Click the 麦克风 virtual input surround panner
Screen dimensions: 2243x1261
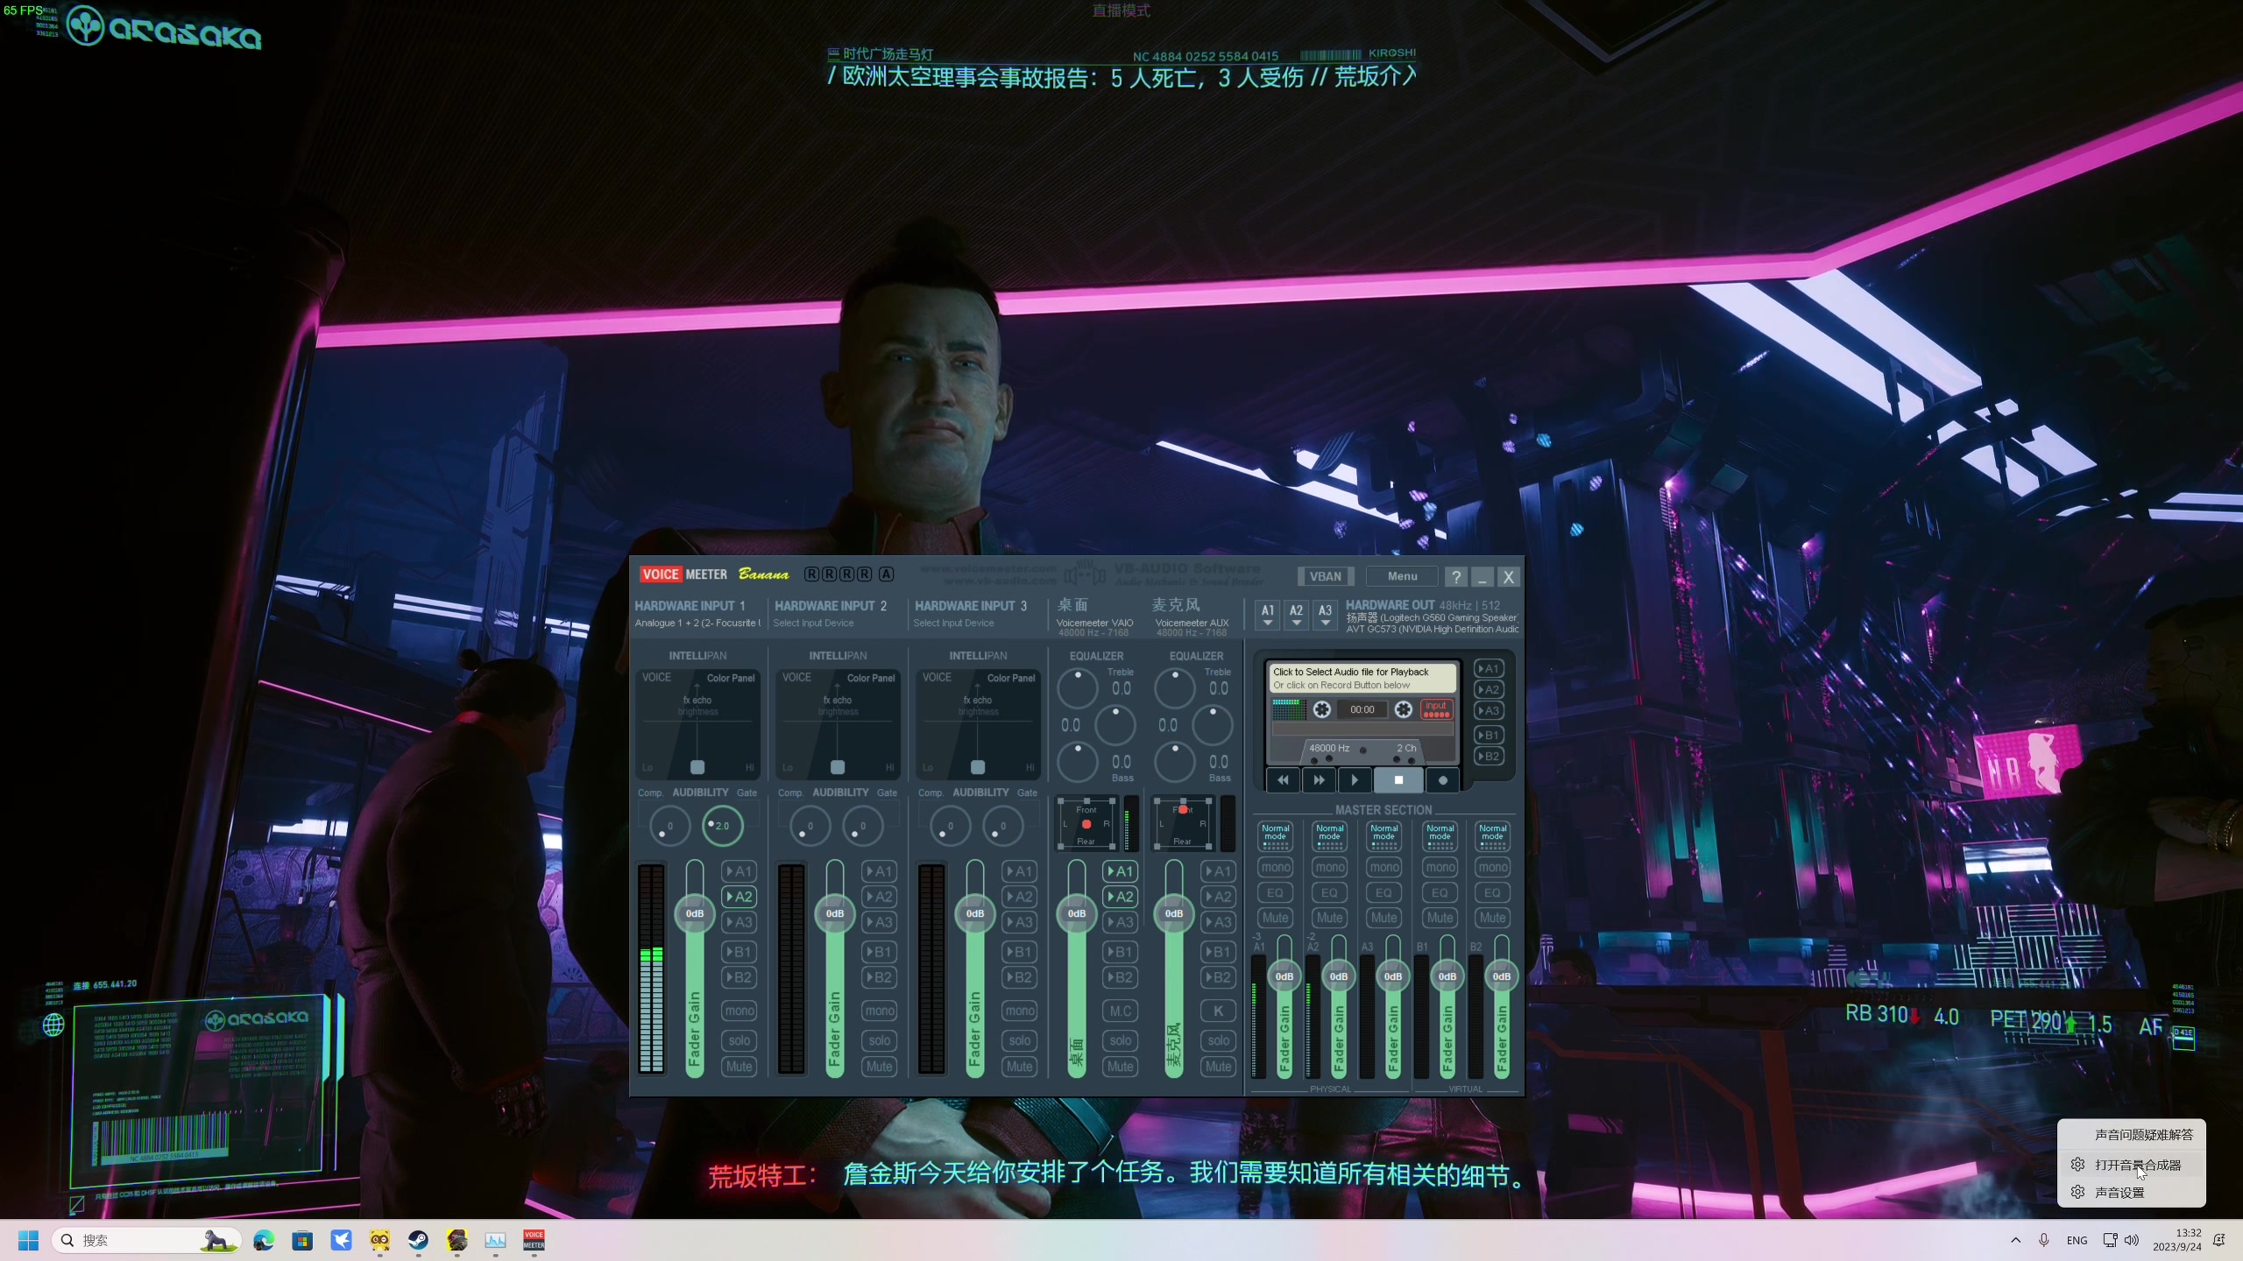(1183, 824)
